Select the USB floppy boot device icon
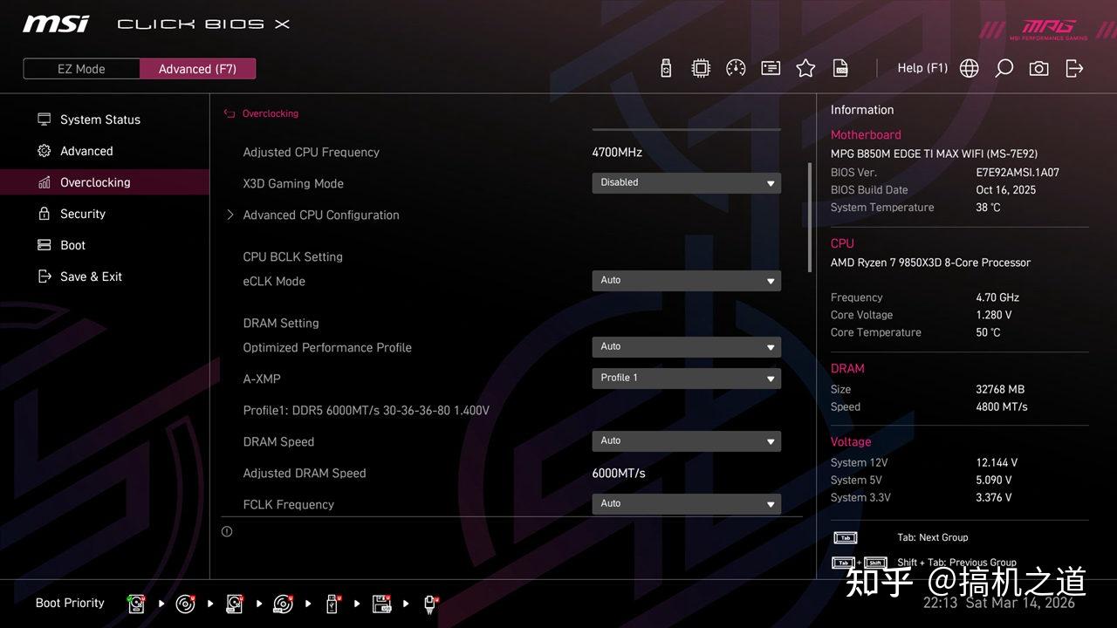Image resolution: width=1117 pixels, height=628 pixels. coord(381,603)
